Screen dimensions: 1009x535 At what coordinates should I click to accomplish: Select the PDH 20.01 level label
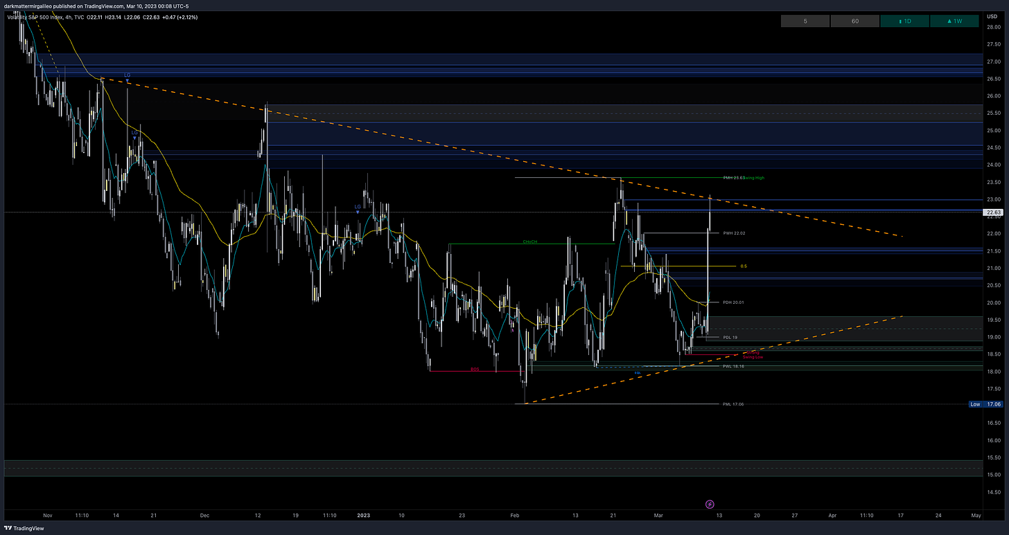click(733, 302)
